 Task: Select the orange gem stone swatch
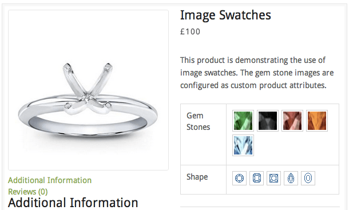coord(317,121)
